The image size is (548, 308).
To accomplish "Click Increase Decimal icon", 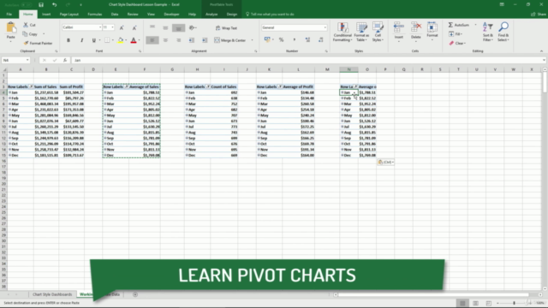I will click(x=307, y=40).
